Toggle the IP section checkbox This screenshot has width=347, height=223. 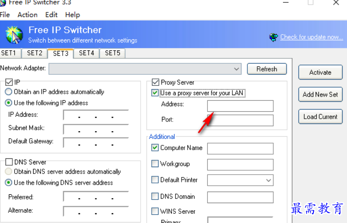click(x=9, y=82)
